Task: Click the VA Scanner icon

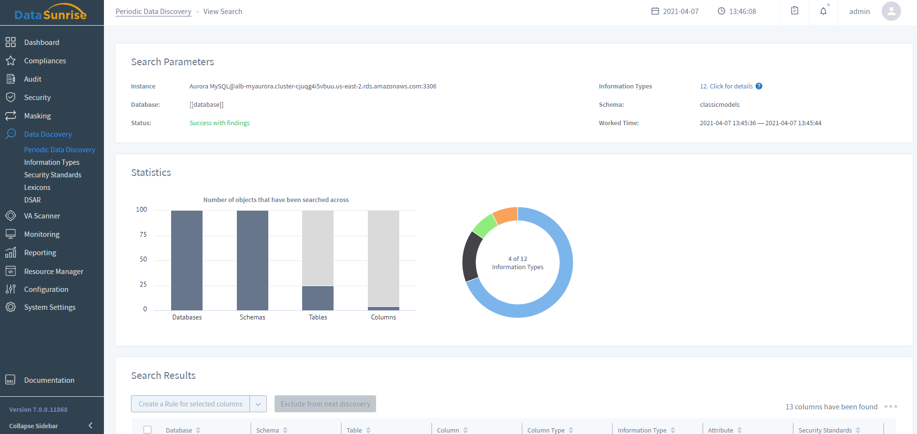Action: point(11,216)
